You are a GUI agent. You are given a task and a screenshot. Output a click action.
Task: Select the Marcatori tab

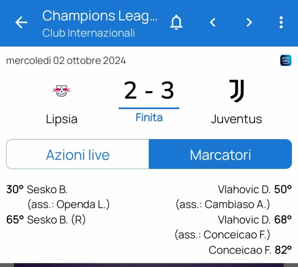(x=220, y=154)
